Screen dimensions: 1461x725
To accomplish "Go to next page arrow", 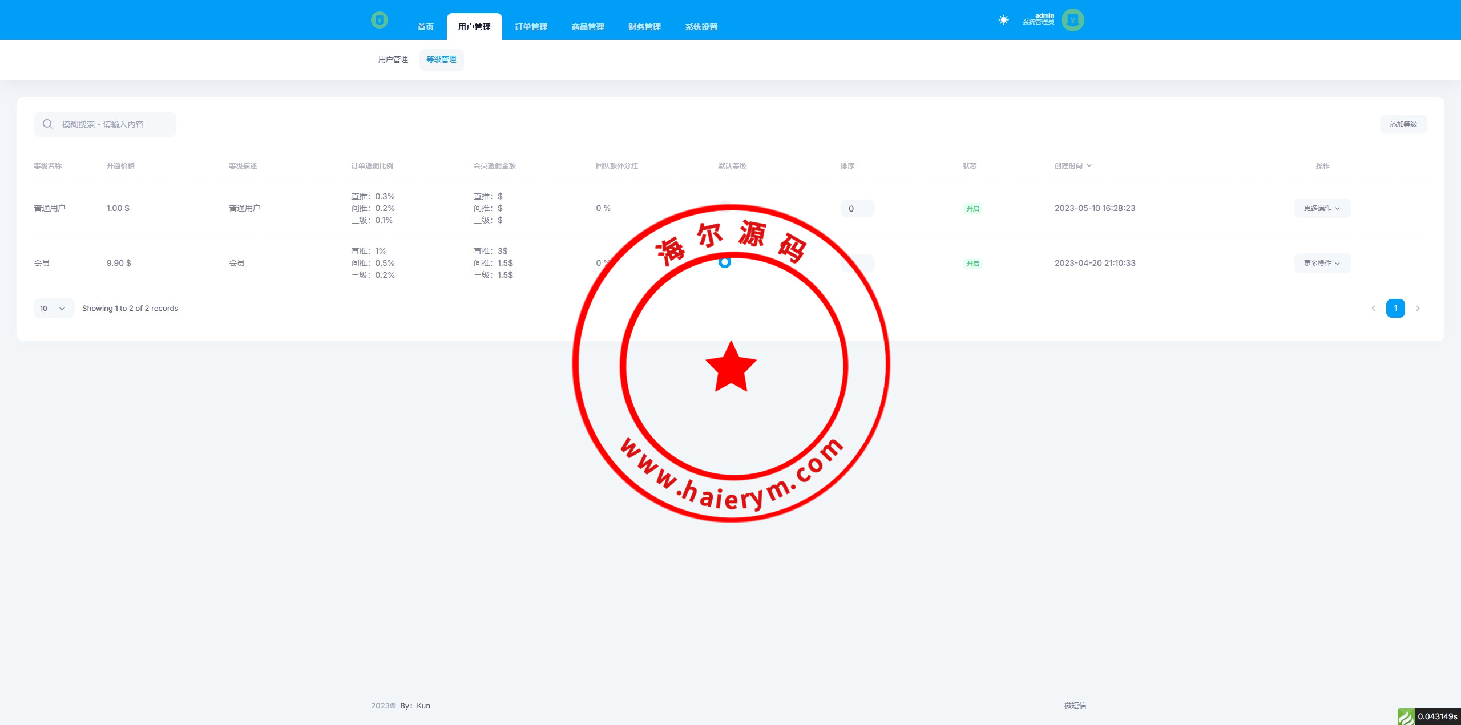I will 1418,309.
